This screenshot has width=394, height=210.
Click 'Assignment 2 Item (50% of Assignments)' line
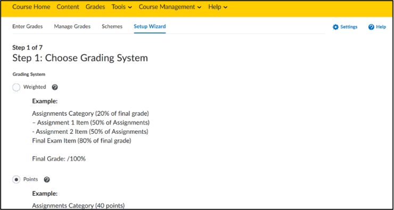click(x=90, y=132)
